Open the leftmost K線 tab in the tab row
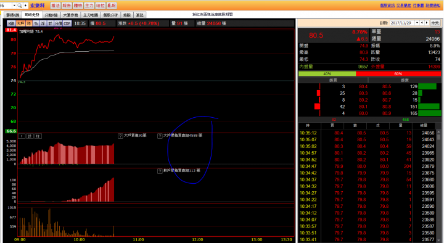The image size is (444, 243). pyautogui.click(x=13, y=15)
